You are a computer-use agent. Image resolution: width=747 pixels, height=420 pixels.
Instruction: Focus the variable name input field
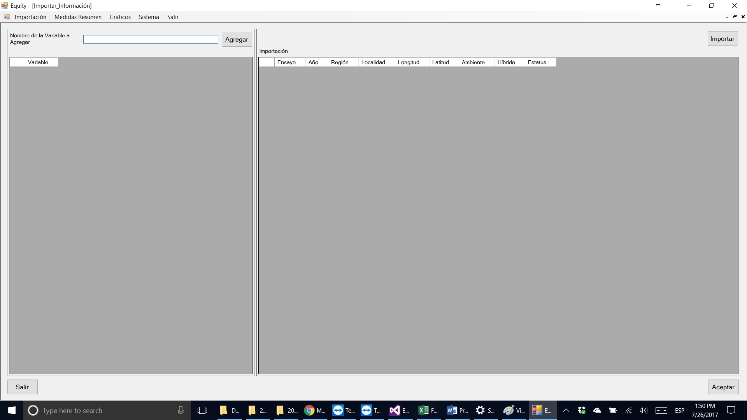tap(151, 39)
